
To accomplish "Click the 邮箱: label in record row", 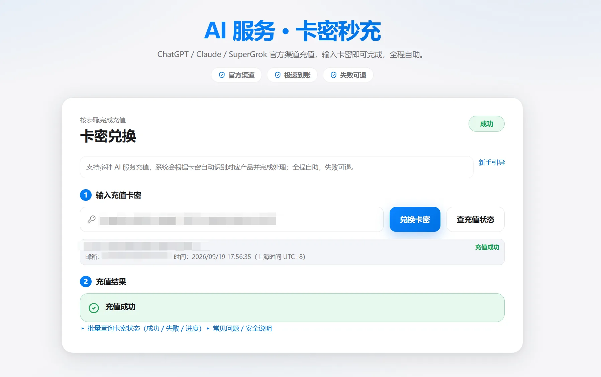I will coord(92,257).
